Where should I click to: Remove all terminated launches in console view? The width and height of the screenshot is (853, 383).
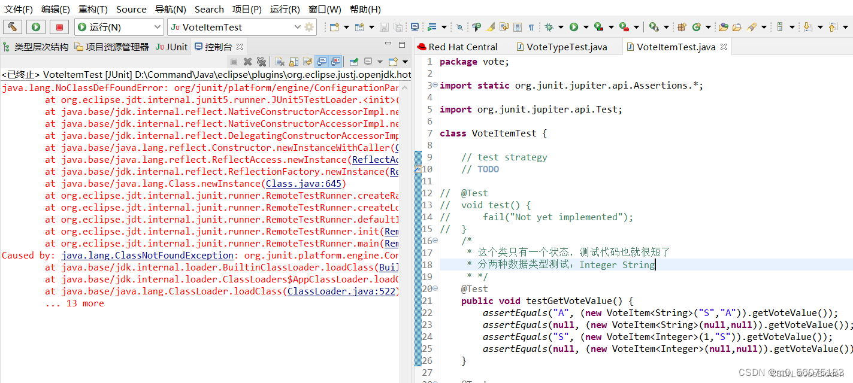pyautogui.click(x=261, y=61)
